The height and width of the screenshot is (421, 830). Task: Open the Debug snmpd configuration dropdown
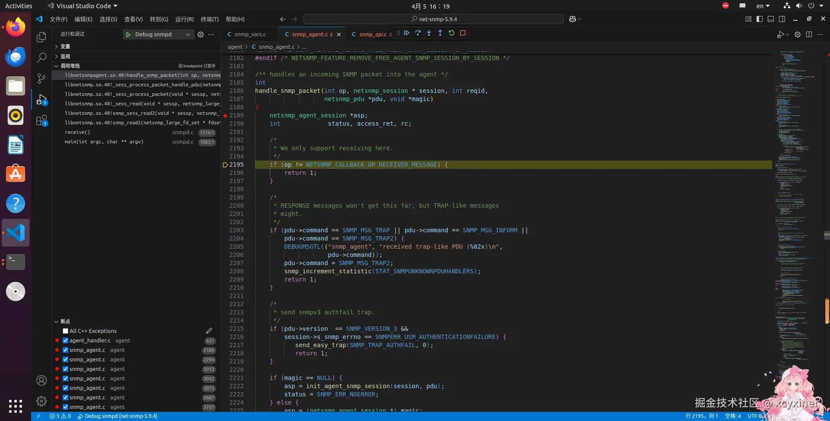point(163,35)
